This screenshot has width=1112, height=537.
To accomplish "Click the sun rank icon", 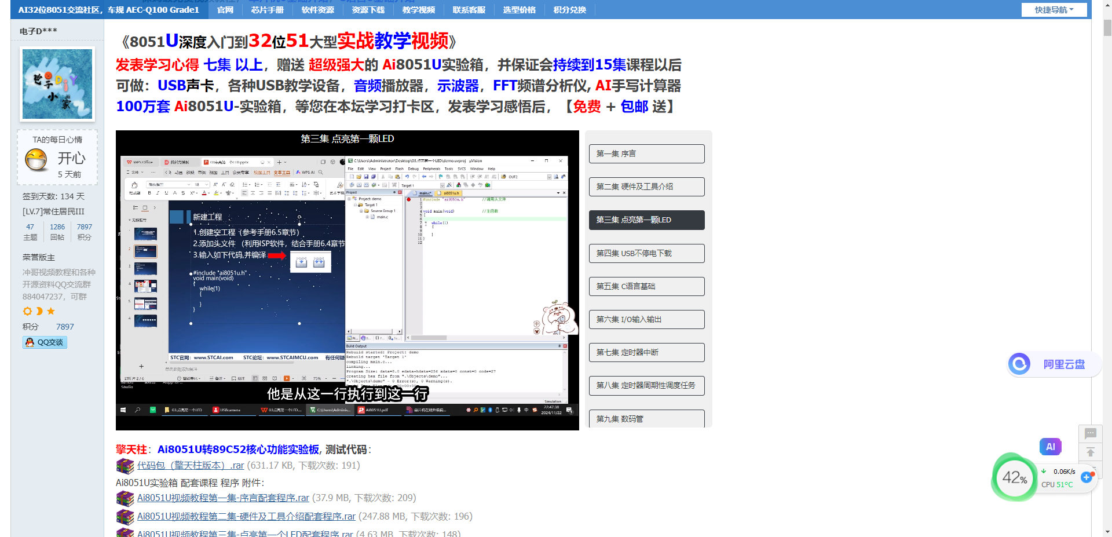I will coord(27,311).
